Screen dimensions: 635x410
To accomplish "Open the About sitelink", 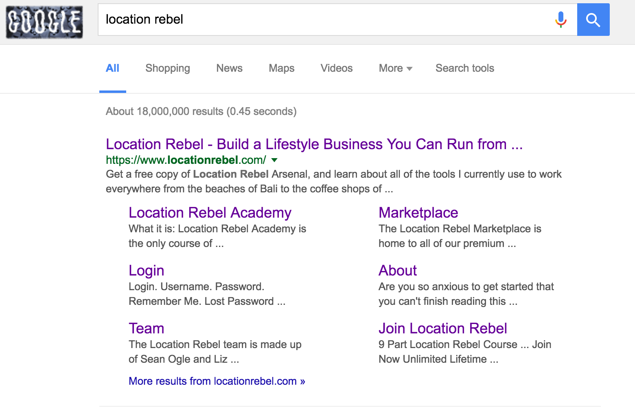I will (x=398, y=271).
